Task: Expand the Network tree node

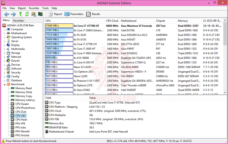Action: (4, 57)
